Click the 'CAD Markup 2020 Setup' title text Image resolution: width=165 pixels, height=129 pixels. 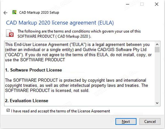pos(39,13)
